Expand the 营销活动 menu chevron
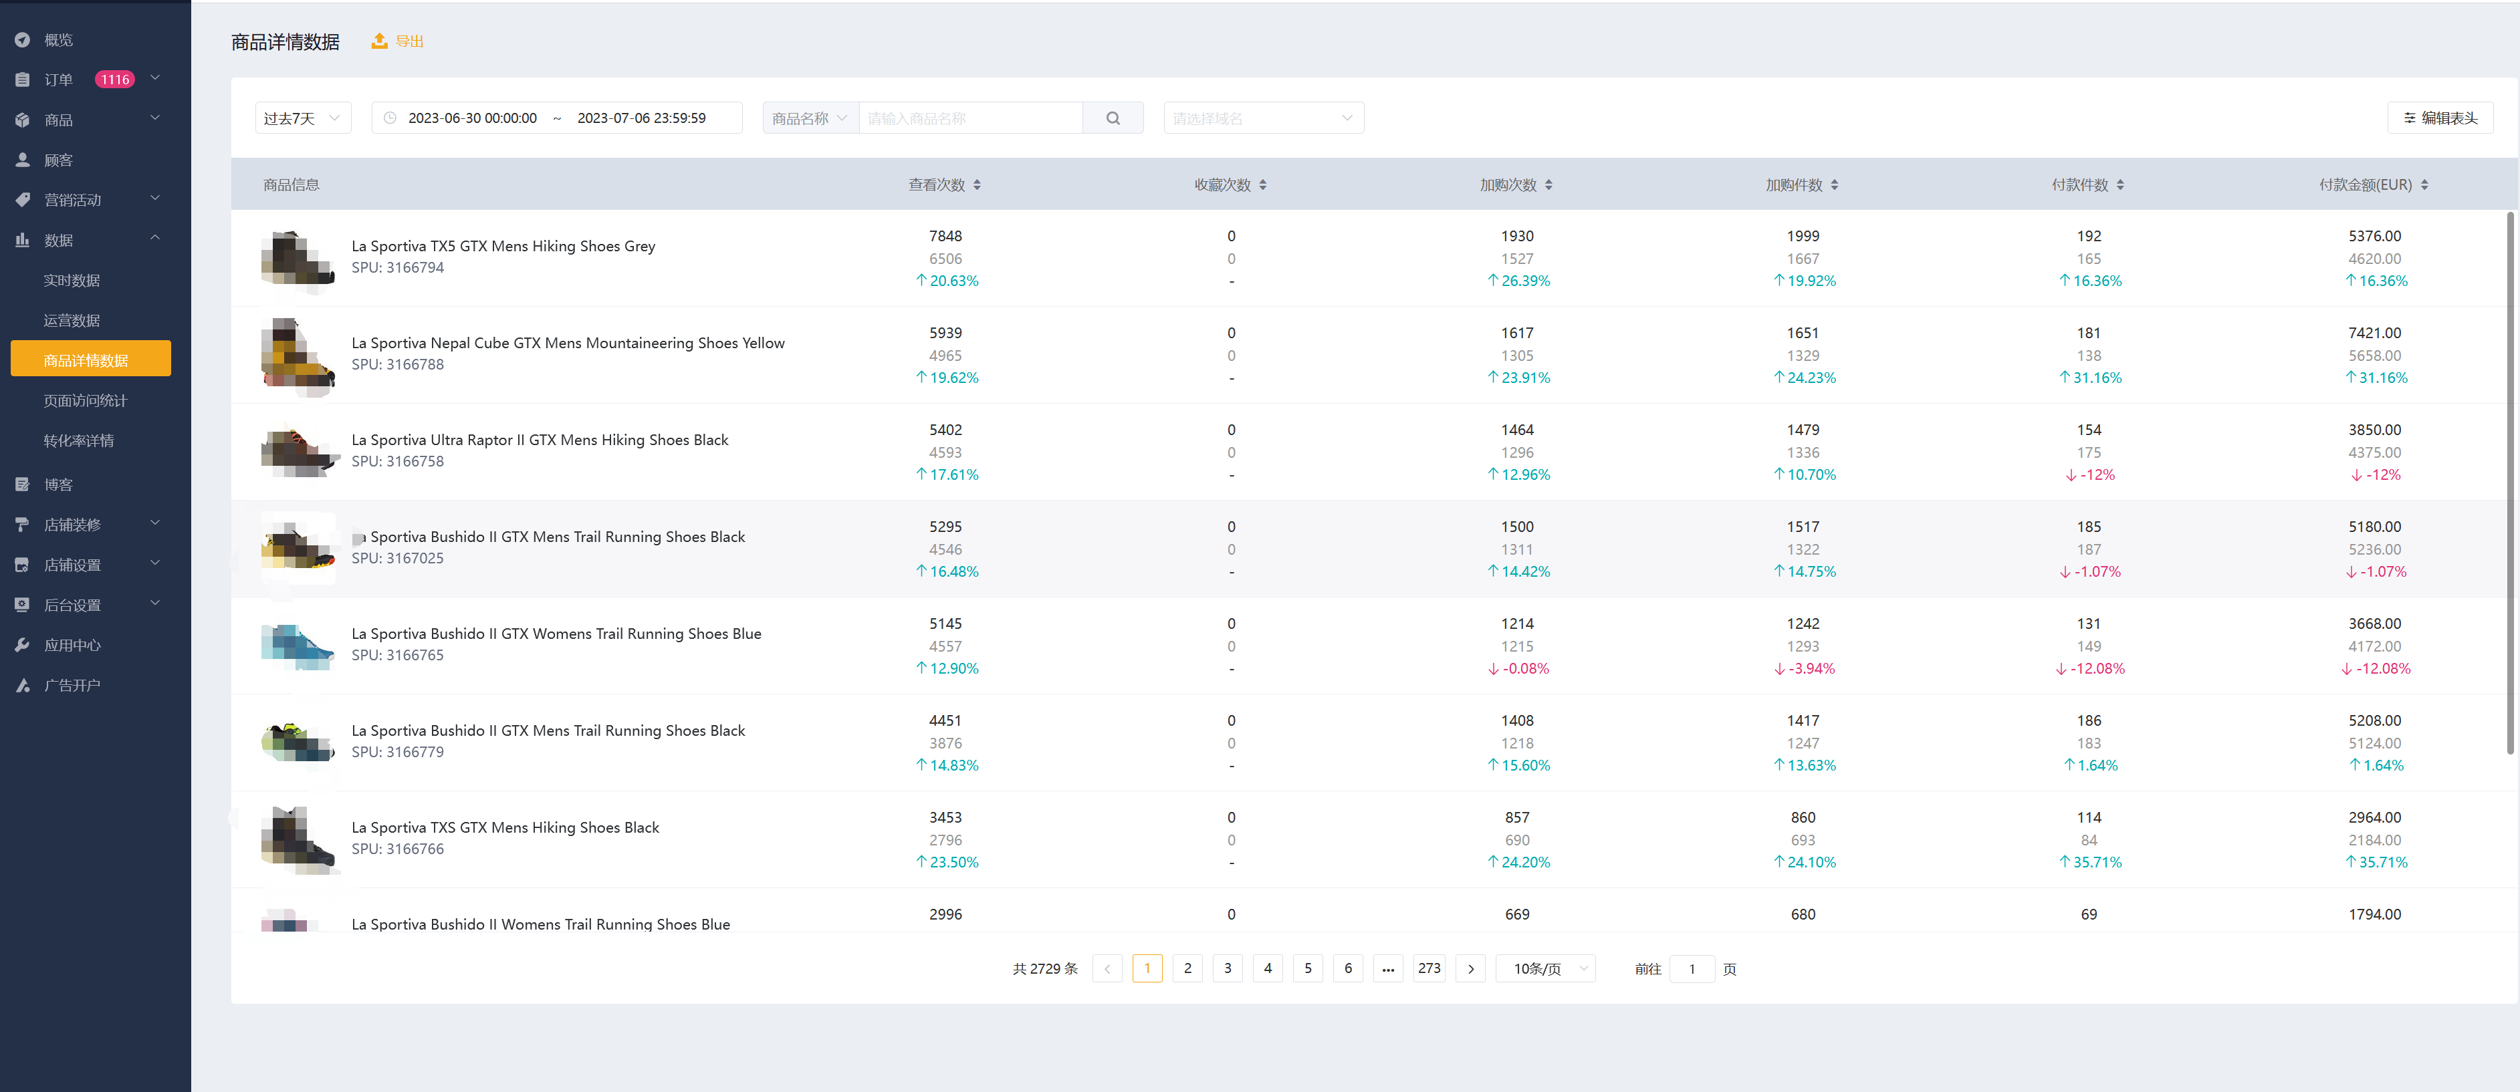This screenshot has width=2520, height=1092. pos(156,198)
